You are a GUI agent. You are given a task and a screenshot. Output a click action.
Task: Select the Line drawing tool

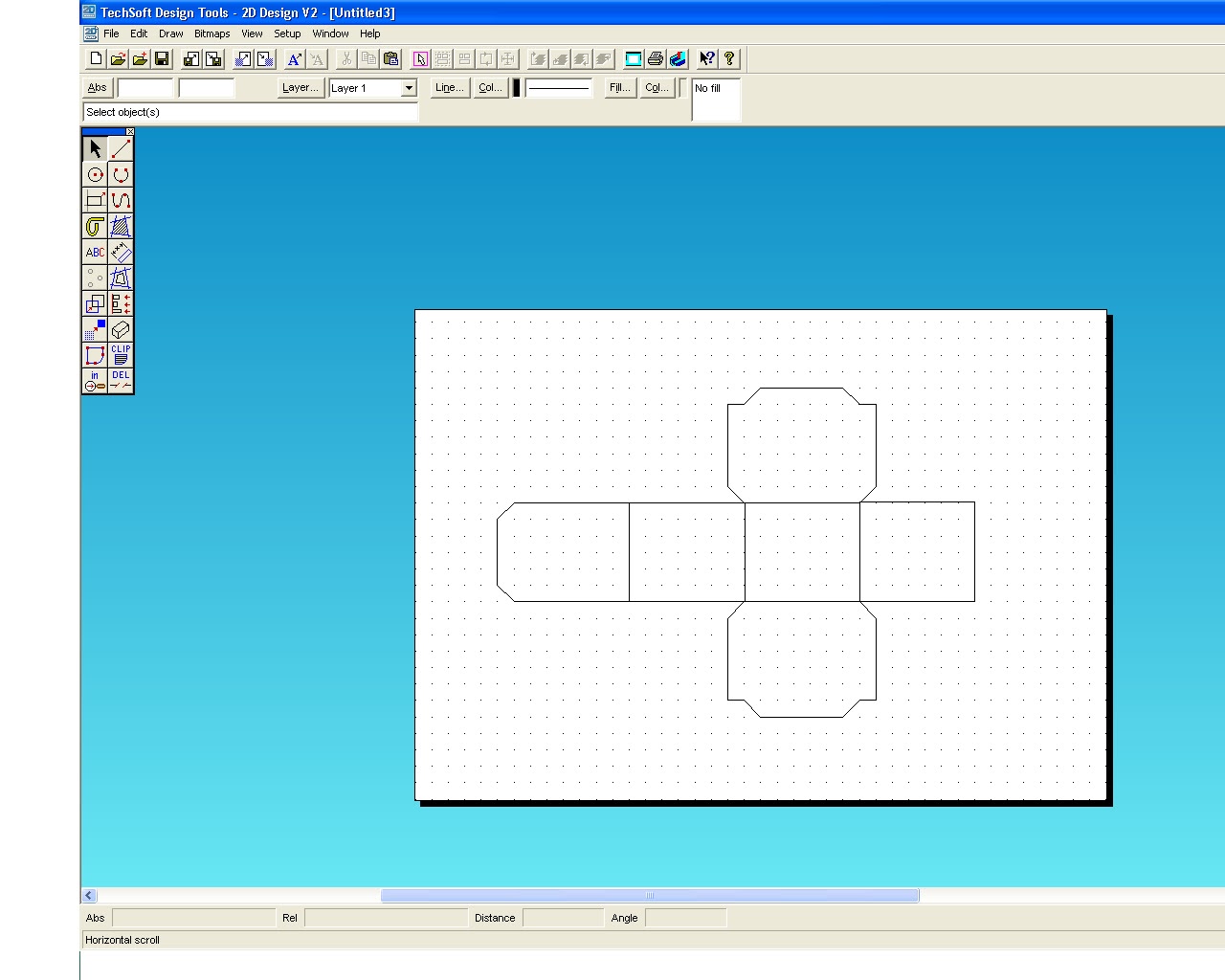coord(121,149)
